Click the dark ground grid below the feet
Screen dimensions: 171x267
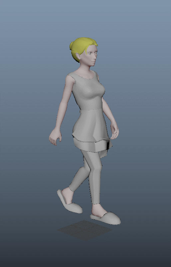[x=85, y=230]
